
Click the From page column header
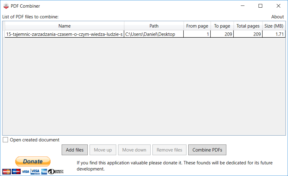[x=197, y=26]
